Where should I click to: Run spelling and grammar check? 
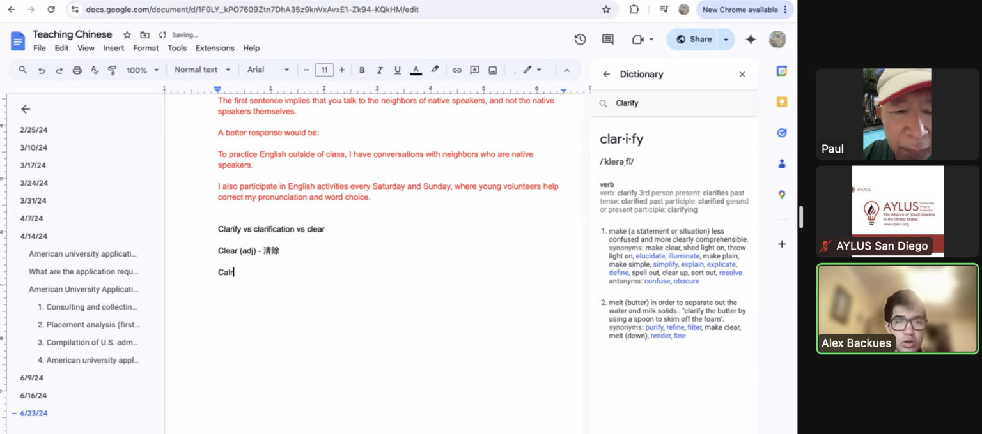95,70
